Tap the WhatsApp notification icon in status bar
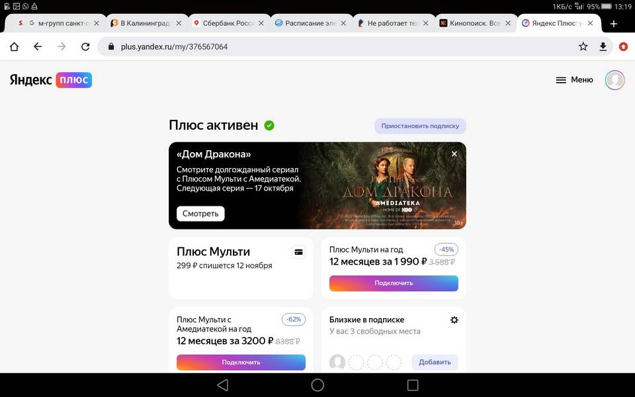This screenshot has height=397, width=635. [x=26, y=7]
